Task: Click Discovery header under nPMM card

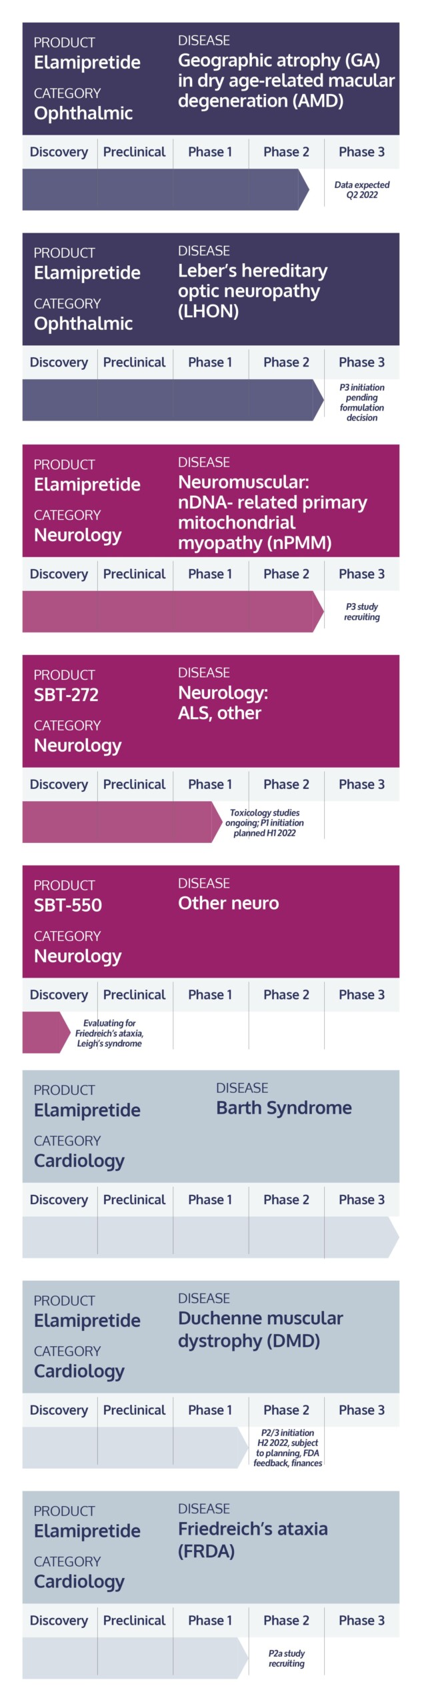Action: (x=59, y=574)
